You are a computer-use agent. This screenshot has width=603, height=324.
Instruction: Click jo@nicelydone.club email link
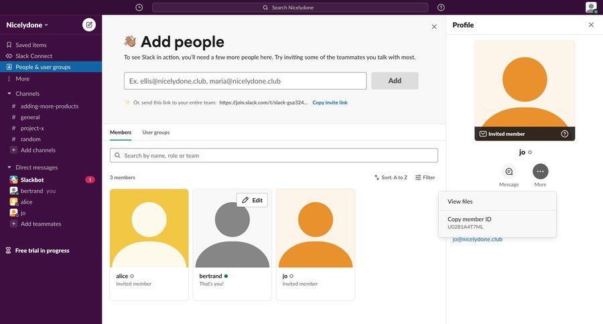(x=477, y=240)
